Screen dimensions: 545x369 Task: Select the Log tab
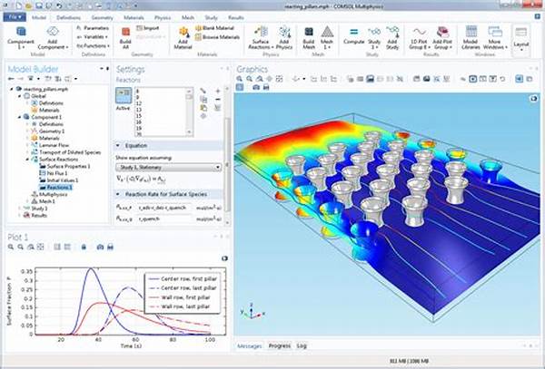pyautogui.click(x=302, y=346)
